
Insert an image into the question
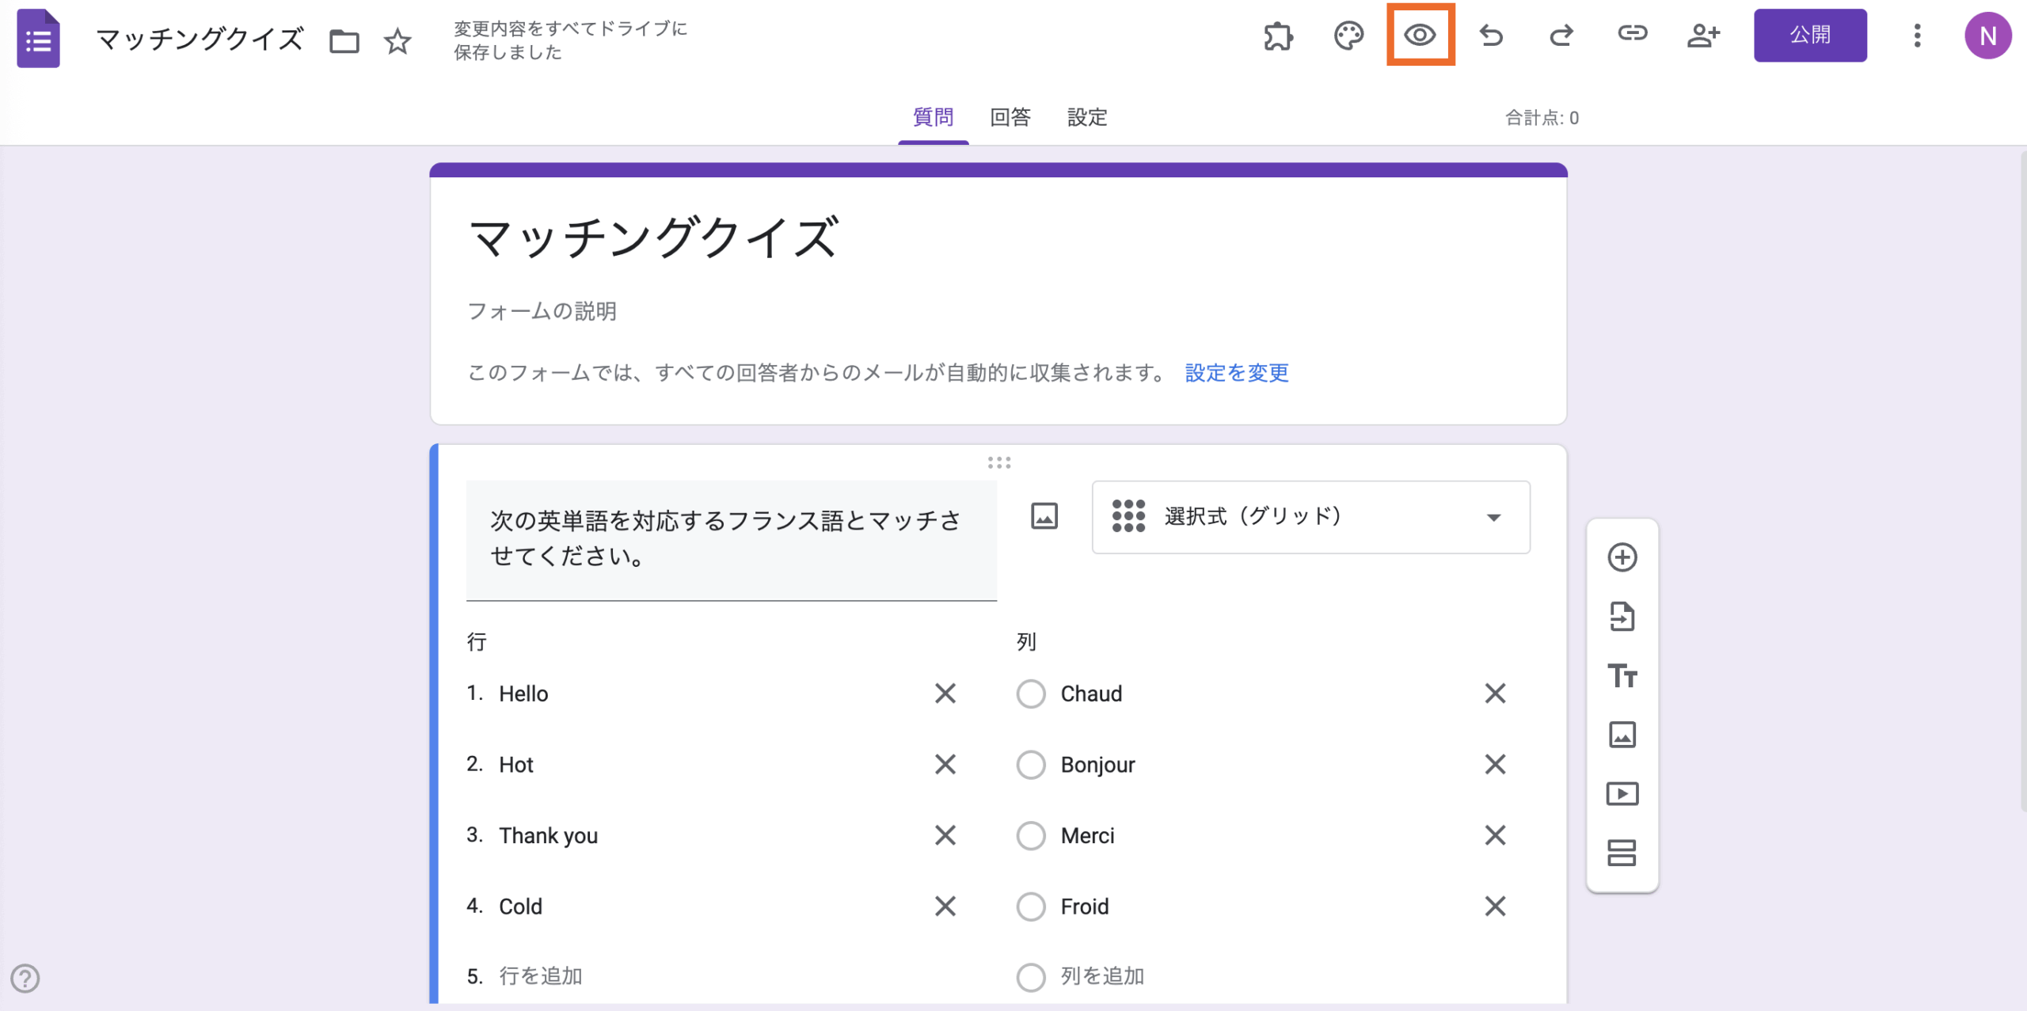1044,515
